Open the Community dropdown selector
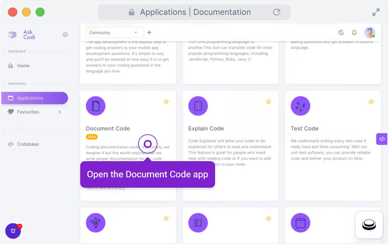 pos(113,32)
